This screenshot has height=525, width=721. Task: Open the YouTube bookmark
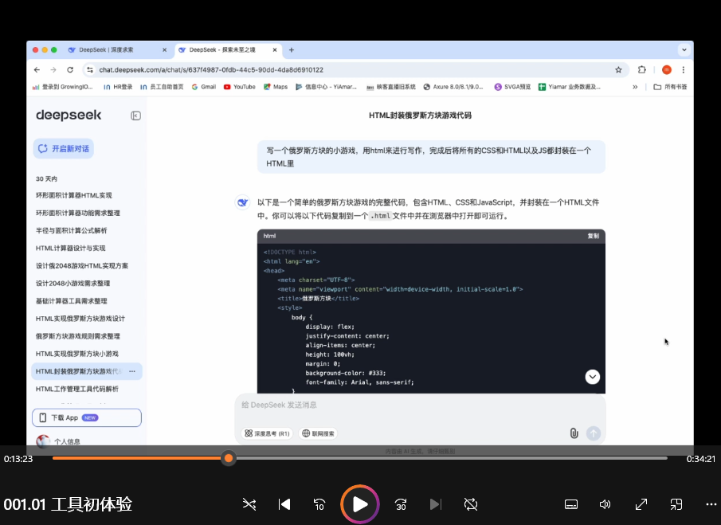pyautogui.click(x=240, y=87)
